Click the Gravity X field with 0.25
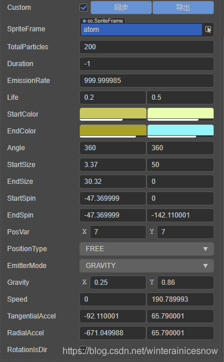 coord(117,283)
